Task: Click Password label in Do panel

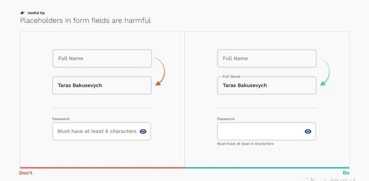Action: point(226,119)
